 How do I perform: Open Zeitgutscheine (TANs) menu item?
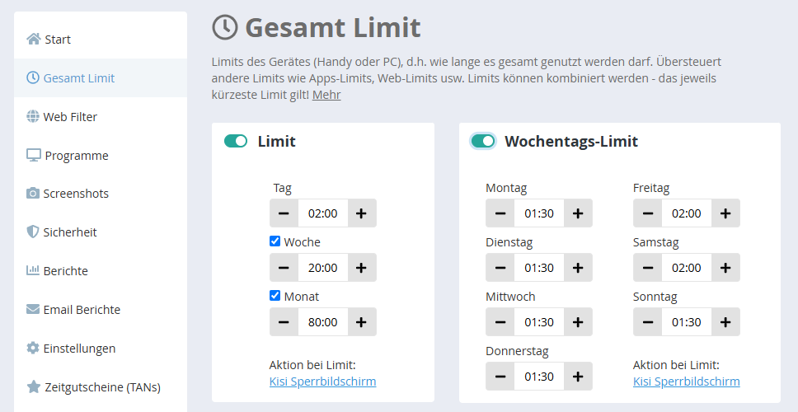coord(102,386)
